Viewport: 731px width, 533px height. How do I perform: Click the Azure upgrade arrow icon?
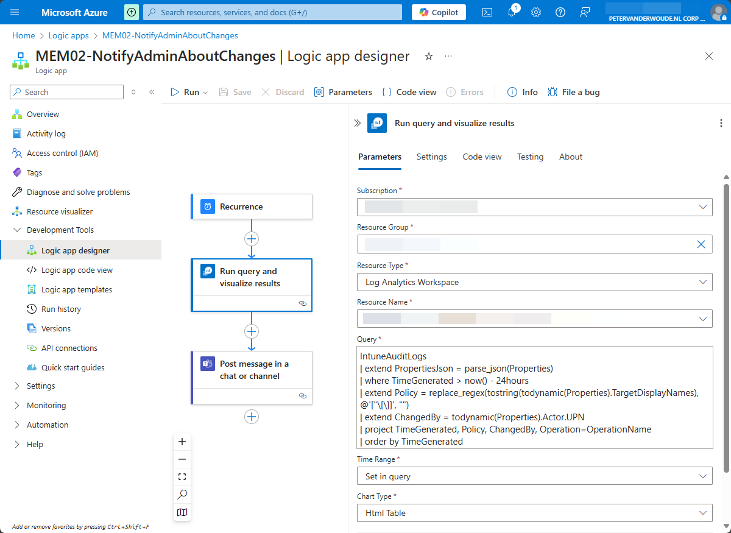click(x=131, y=12)
